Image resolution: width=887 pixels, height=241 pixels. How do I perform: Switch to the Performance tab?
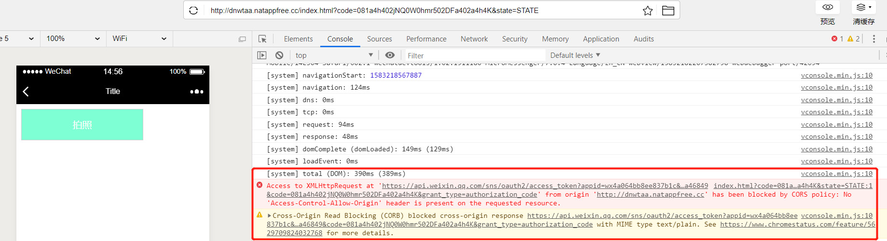(426, 39)
